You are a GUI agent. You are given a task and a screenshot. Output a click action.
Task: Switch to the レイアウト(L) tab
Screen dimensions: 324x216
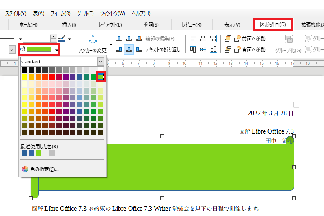coord(110,25)
